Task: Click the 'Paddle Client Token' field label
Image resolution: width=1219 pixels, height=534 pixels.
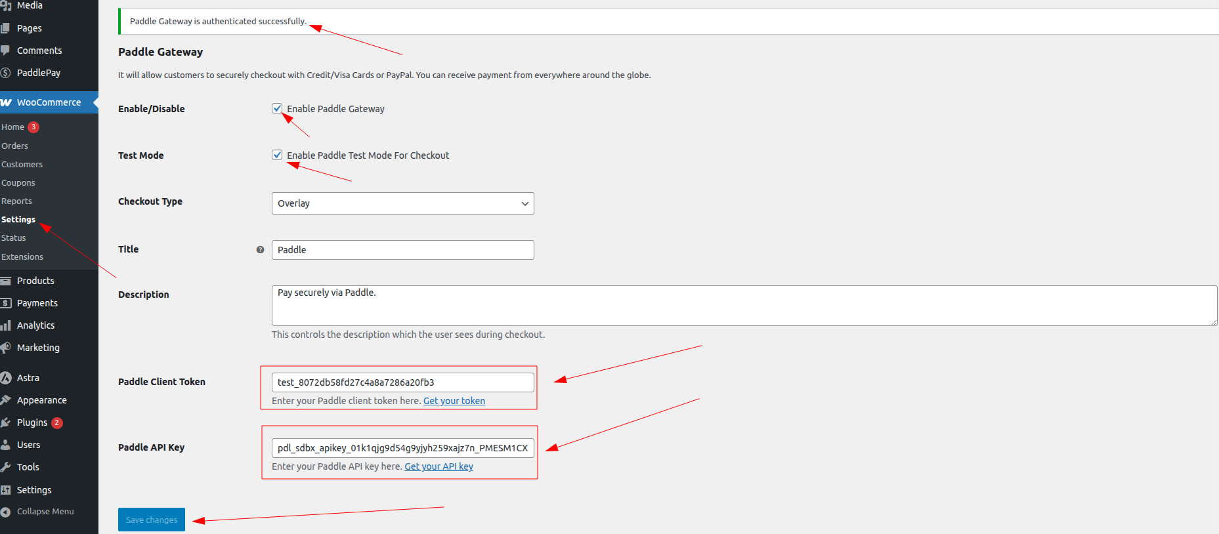Action: pos(161,382)
